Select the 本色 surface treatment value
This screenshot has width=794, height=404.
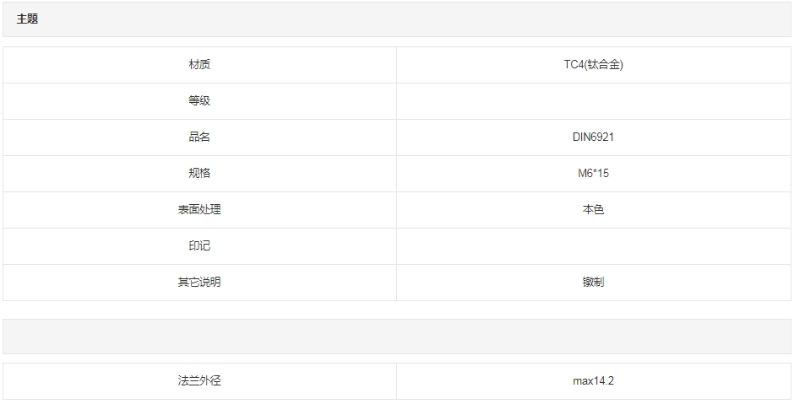pos(593,210)
